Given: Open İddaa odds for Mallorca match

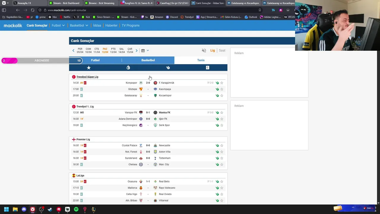Looking at the screenshot, I should pyautogui.click(x=217, y=188).
